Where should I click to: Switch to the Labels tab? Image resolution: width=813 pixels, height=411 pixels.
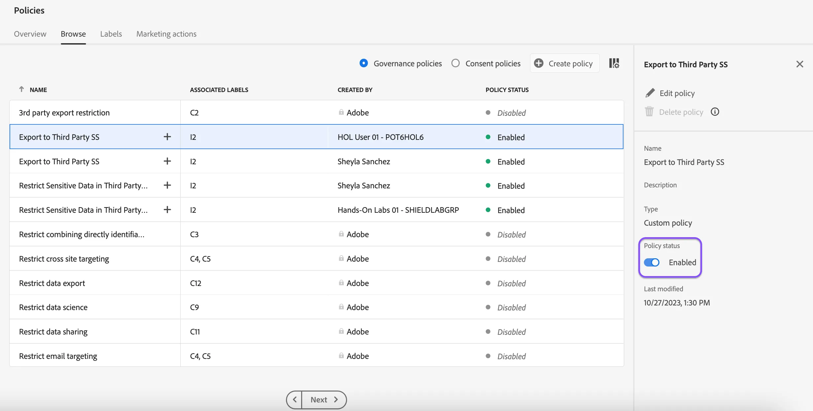111,34
